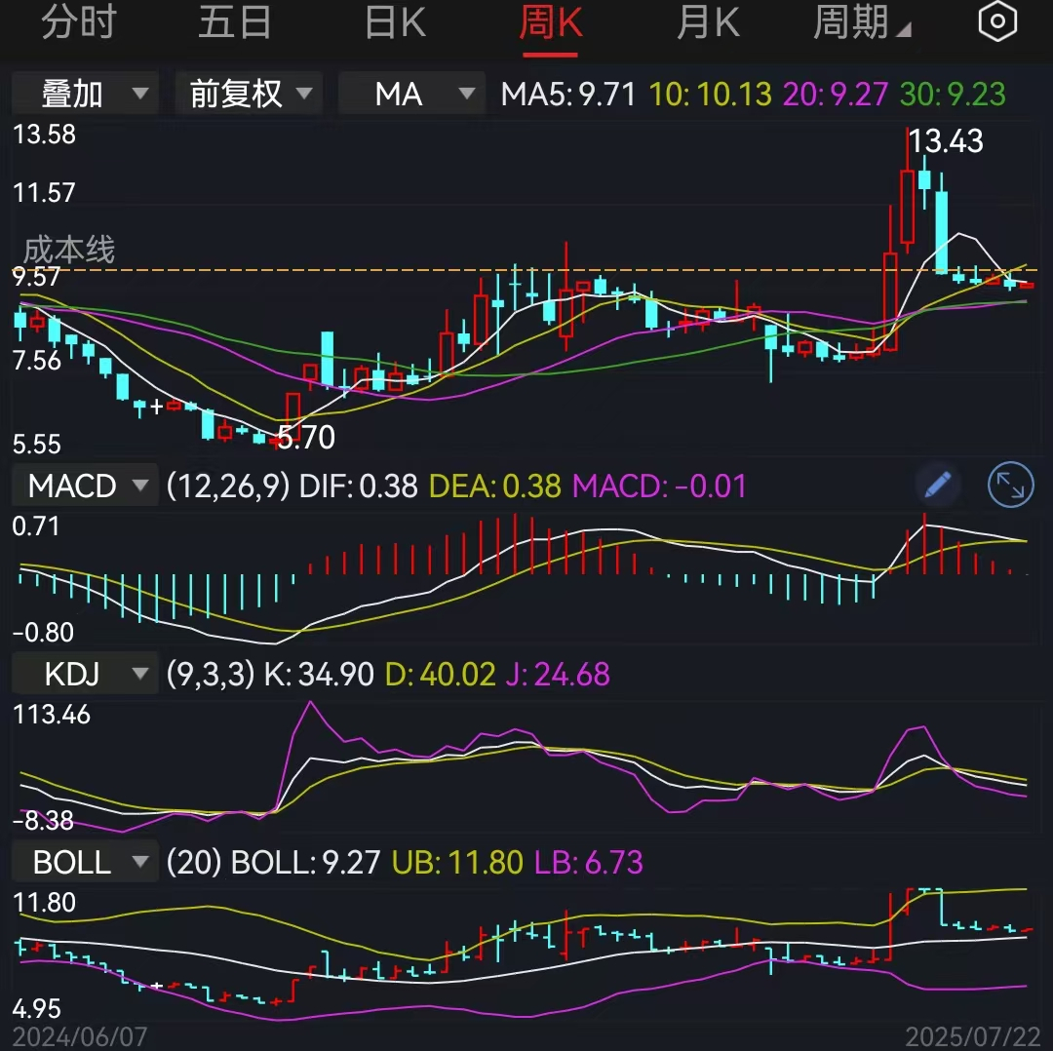Screen dimensions: 1053x1051
Task: Click the MACD edit pencil icon
Action: (938, 485)
